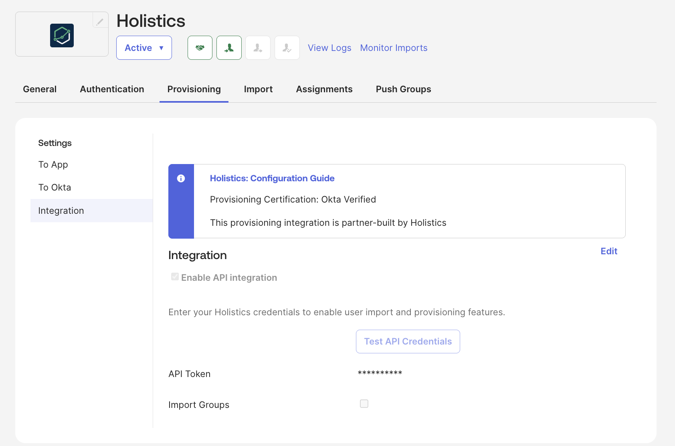
Task: Select the Provisioning tab
Action: [x=194, y=89]
